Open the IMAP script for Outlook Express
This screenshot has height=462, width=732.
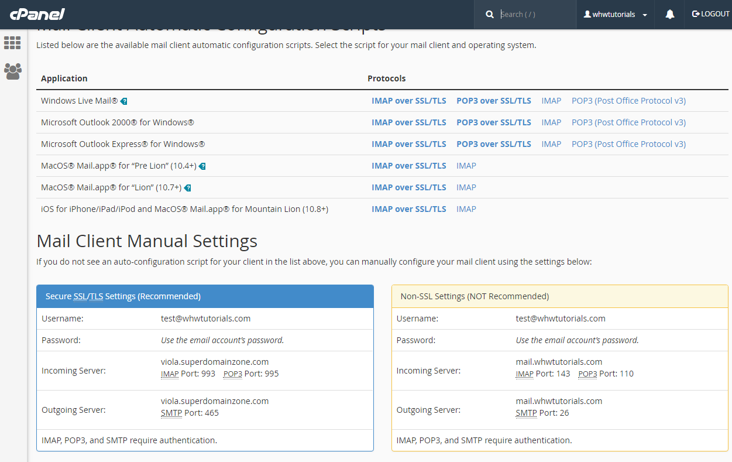pos(551,144)
